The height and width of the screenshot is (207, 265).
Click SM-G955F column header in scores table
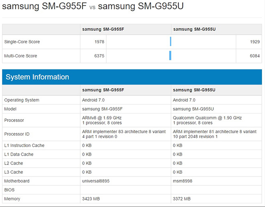[103, 29]
